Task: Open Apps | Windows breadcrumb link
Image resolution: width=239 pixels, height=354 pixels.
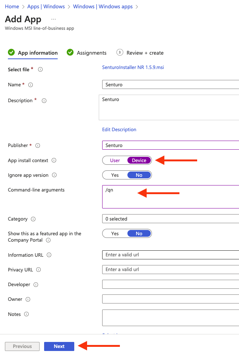Action: pos(46,6)
